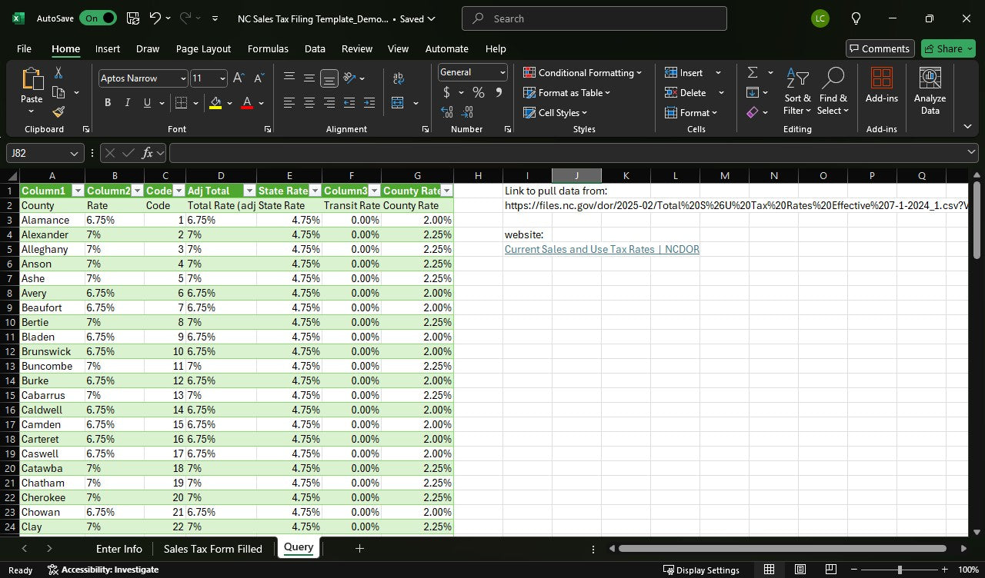Click Increase Font Size icon
Image resolution: width=985 pixels, height=578 pixels.
coord(239,78)
